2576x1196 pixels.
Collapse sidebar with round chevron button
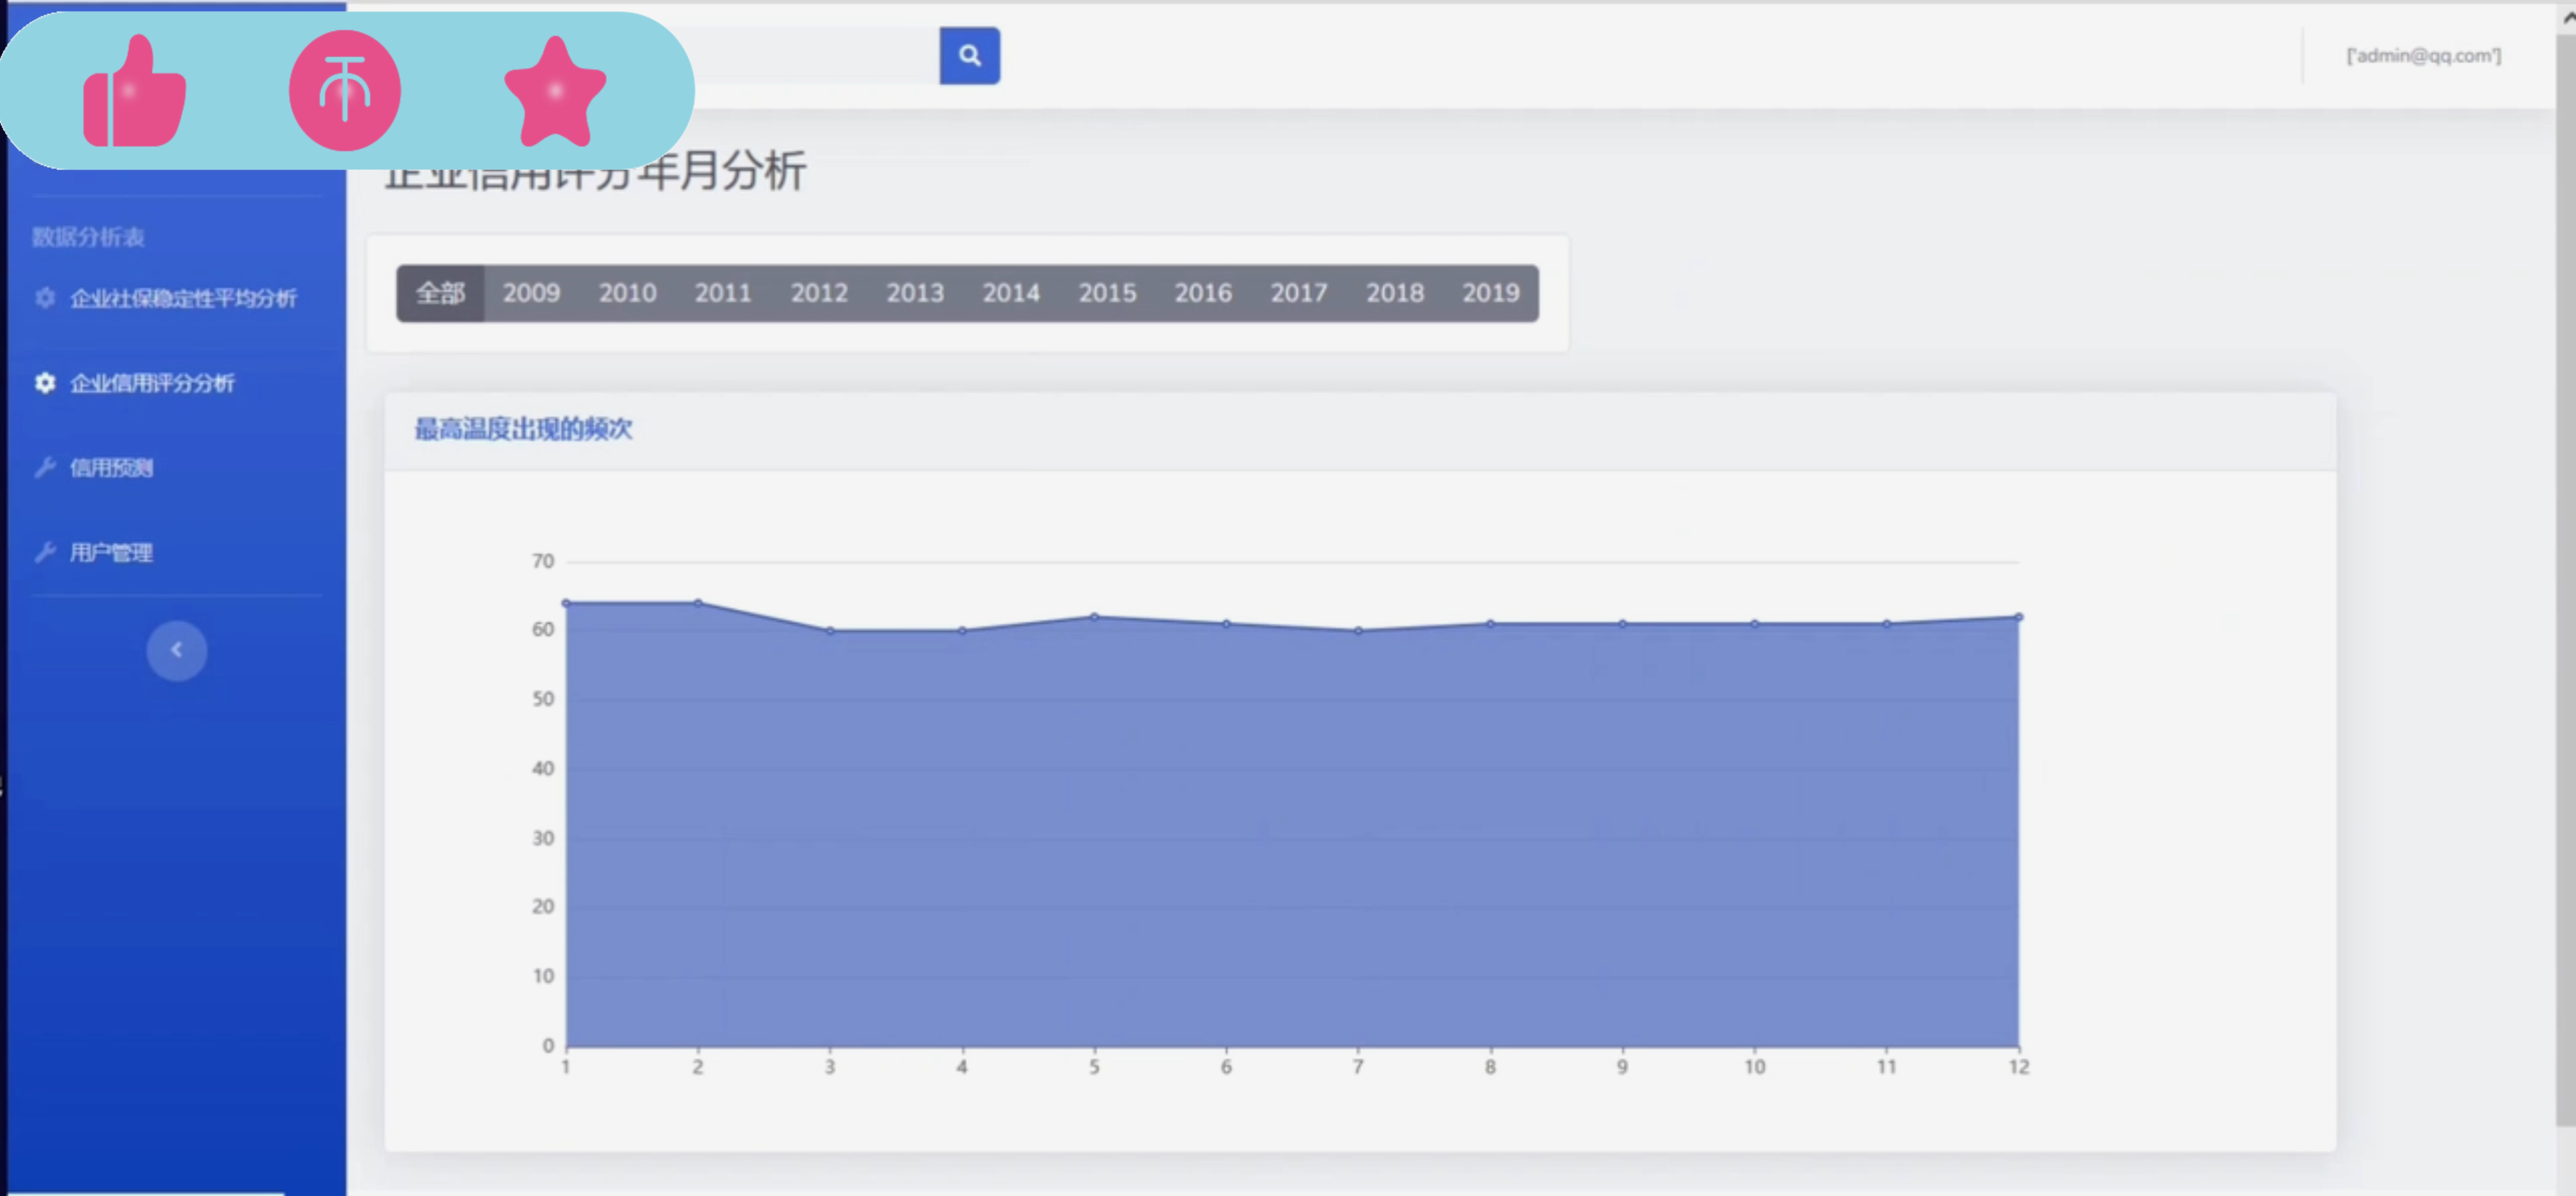pyautogui.click(x=177, y=650)
